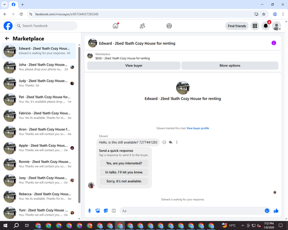
Task: Open the Fabricio conversation
Action: [39, 116]
